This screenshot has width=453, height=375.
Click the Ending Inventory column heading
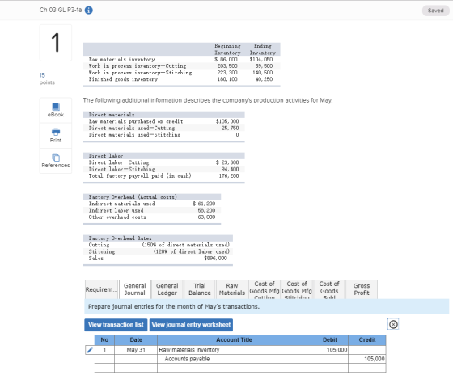point(263,49)
